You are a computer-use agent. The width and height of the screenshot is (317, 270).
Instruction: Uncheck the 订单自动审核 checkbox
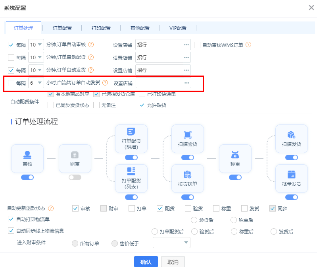click(x=11, y=45)
